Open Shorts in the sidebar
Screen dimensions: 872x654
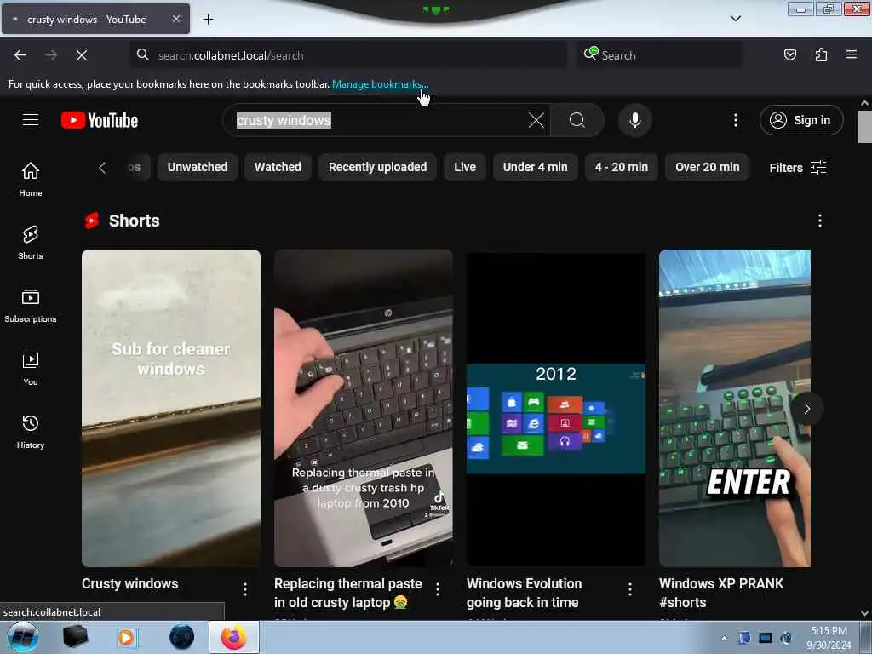point(31,243)
